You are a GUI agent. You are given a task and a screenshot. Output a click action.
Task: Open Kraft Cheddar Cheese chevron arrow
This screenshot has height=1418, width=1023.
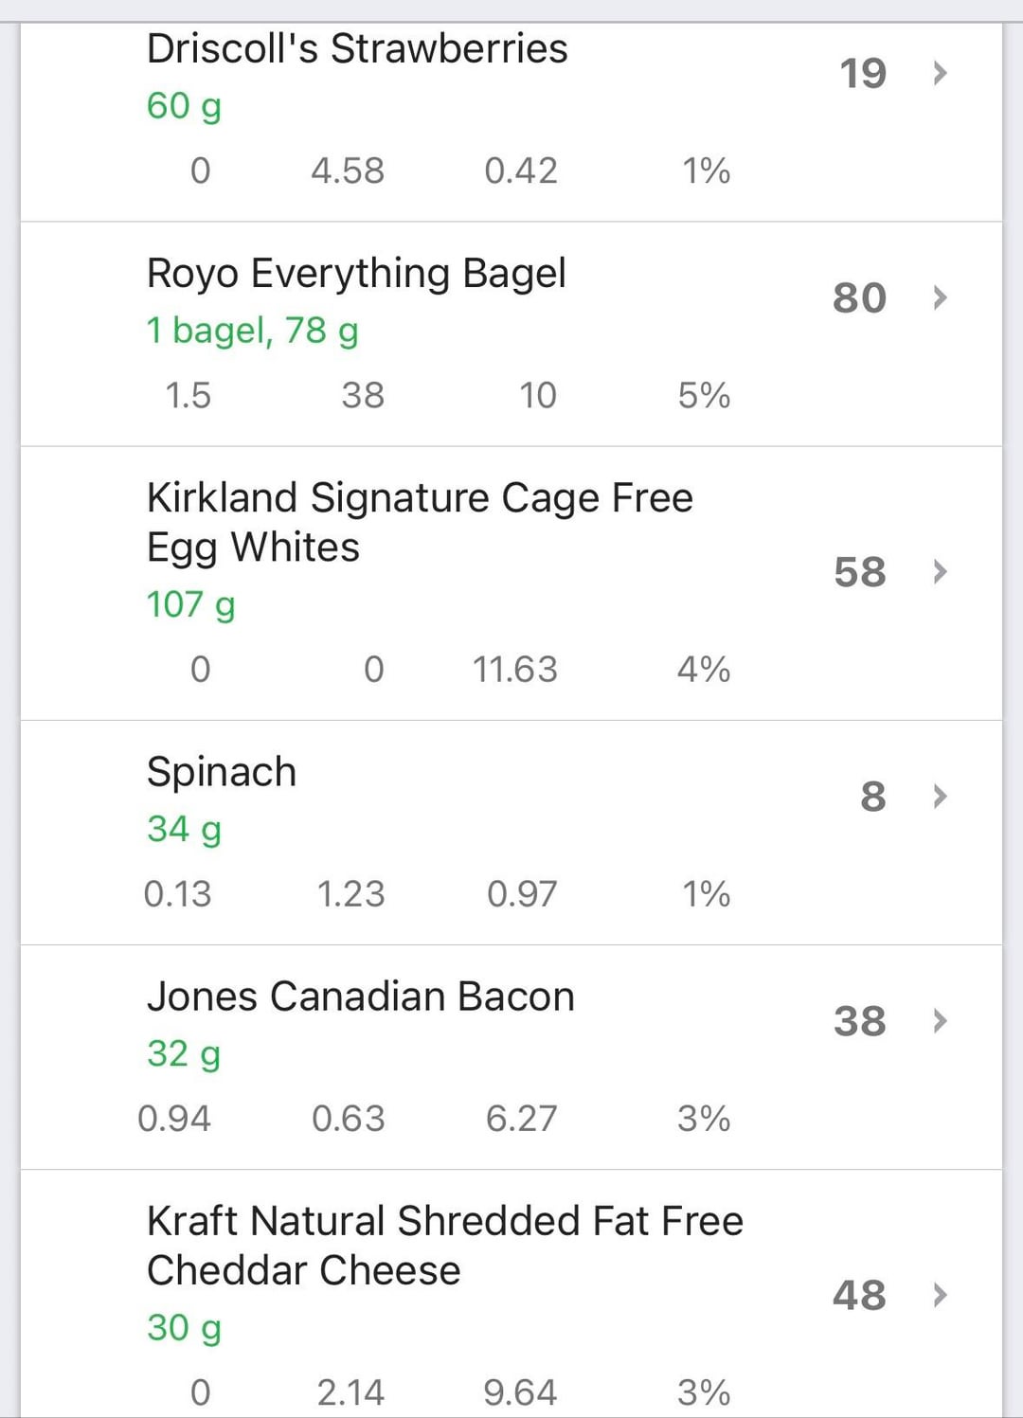[x=940, y=1295]
